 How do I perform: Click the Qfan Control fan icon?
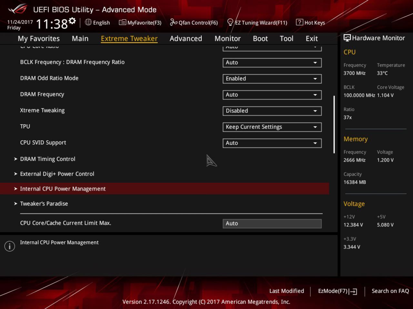coord(174,22)
